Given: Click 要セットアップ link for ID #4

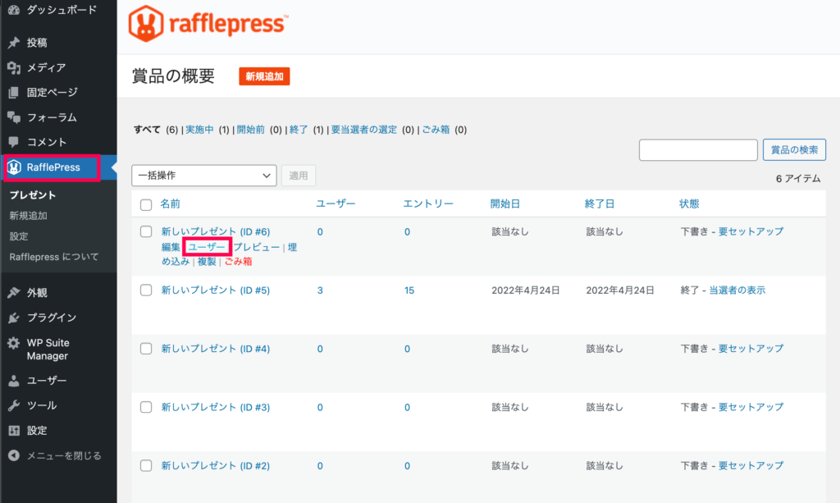Looking at the screenshot, I should (751, 349).
